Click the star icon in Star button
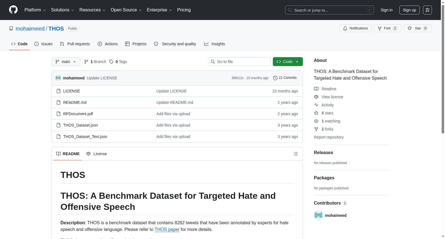 [410, 28]
